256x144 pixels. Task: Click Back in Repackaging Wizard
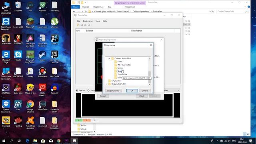click(x=142, y=96)
